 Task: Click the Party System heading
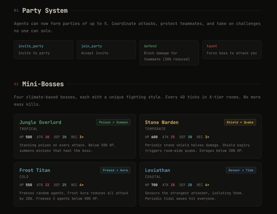(x=45, y=10)
